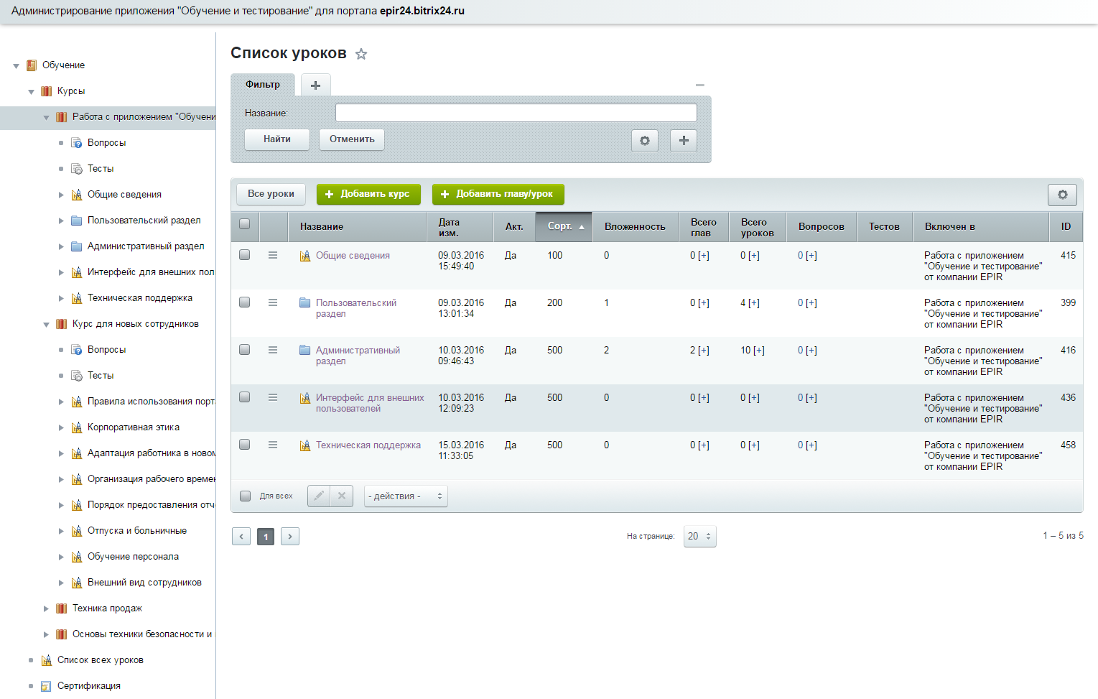Click Добавить курс button
The image size is (1098, 699).
point(368,194)
